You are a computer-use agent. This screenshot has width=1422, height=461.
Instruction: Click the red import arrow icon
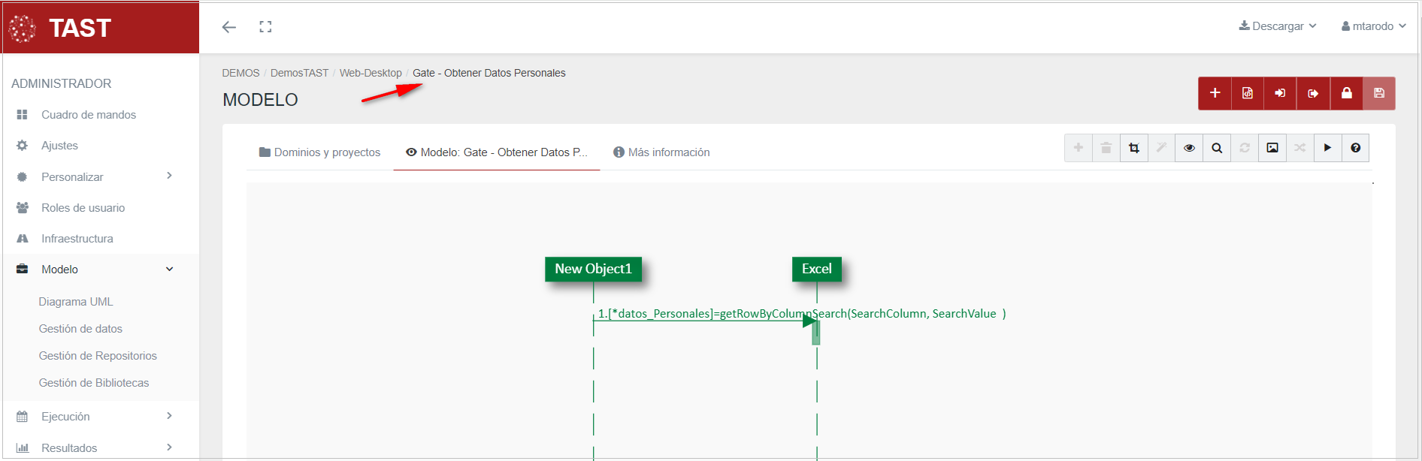(x=1280, y=93)
